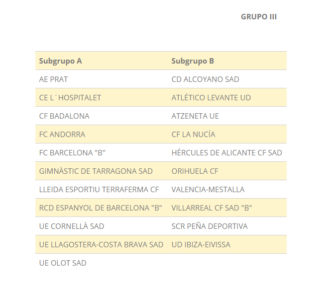Screen dimensions: 333x286
Task: Click the GRUPO III heading
Action: (259, 17)
